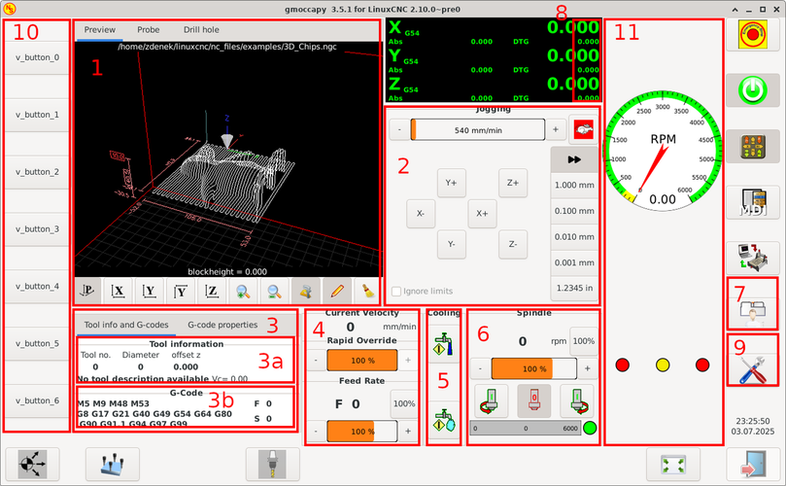Open the Probe tab

point(149,30)
